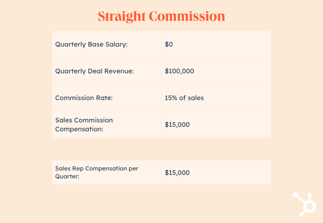Click "$15,000" in the Sales Commission row
This screenshot has height=223, width=323.
(x=177, y=124)
